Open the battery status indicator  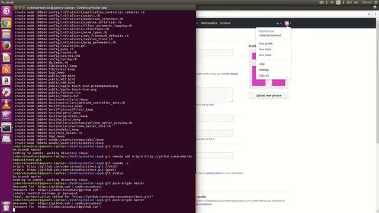coord(349,2)
